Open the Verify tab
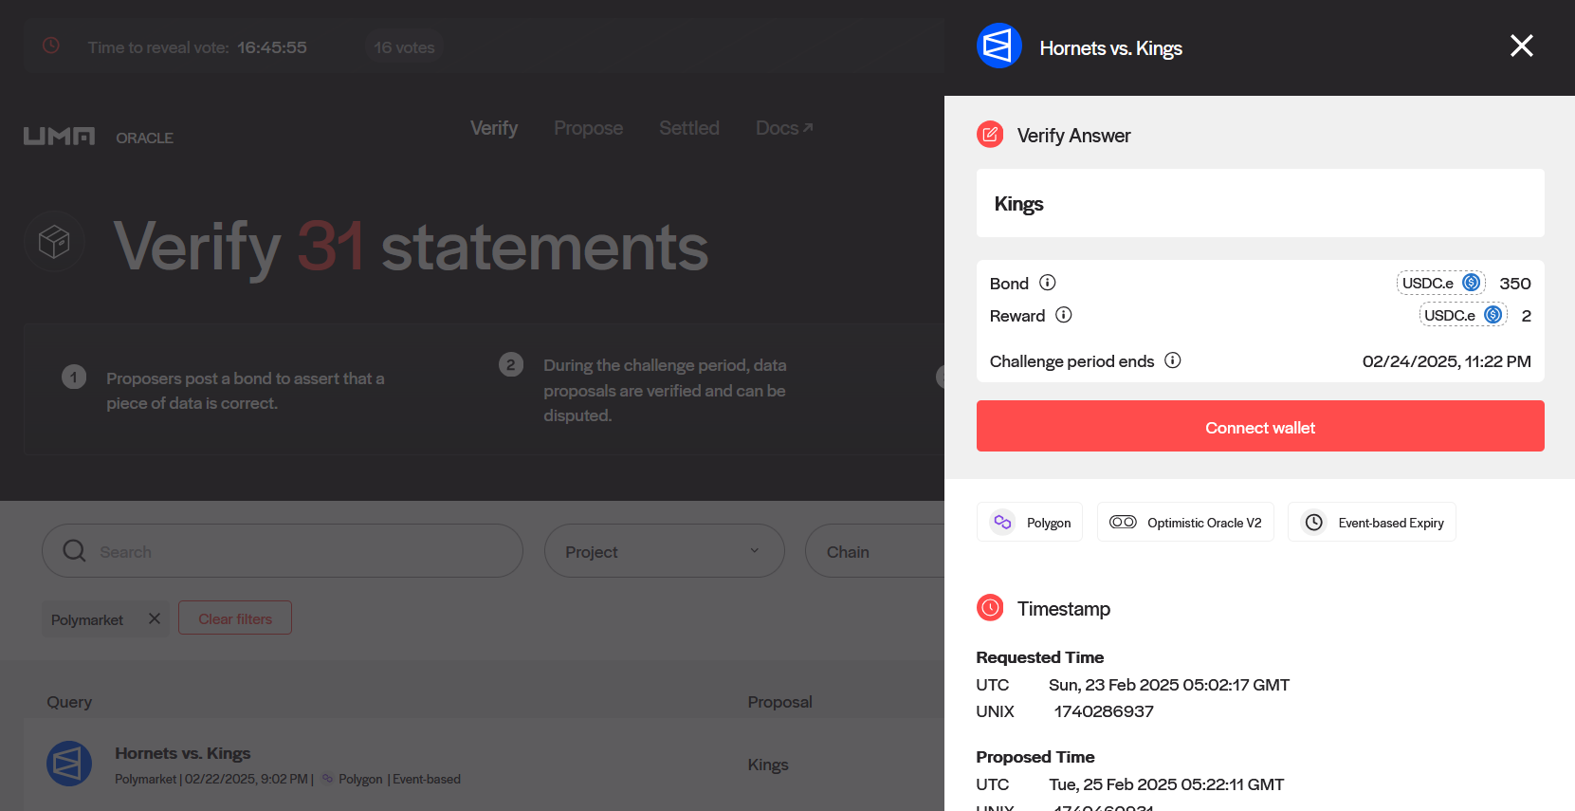 (x=494, y=128)
